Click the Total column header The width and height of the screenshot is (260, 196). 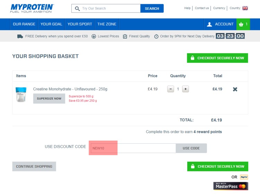[x=218, y=76]
